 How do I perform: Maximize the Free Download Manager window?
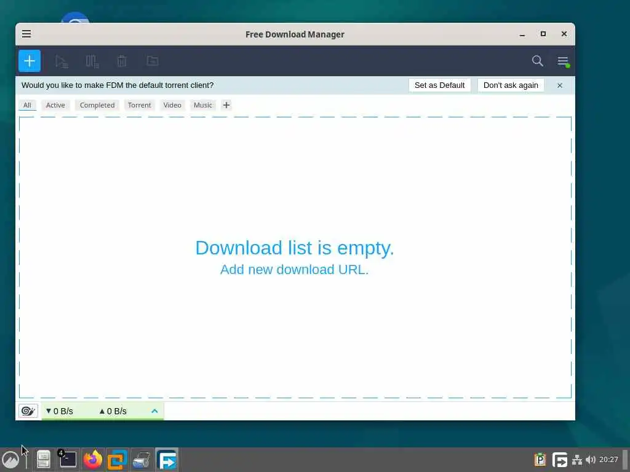[543, 34]
